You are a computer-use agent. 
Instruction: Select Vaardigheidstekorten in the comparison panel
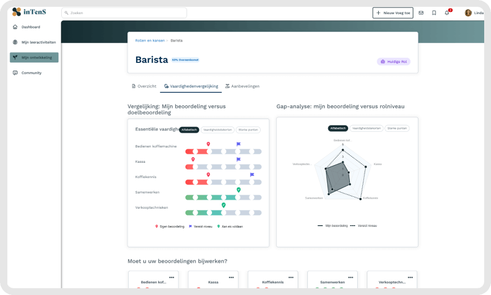217,129
